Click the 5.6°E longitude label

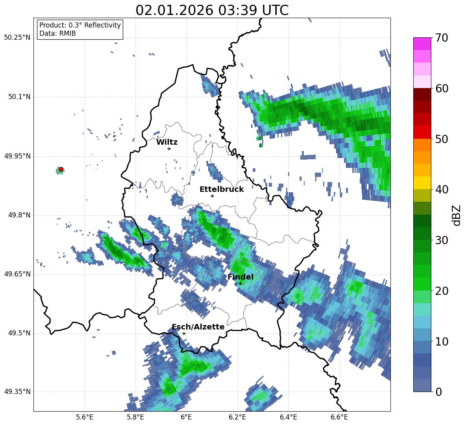pos(85,418)
